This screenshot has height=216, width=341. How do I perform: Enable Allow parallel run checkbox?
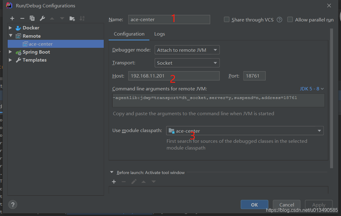point(290,20)
